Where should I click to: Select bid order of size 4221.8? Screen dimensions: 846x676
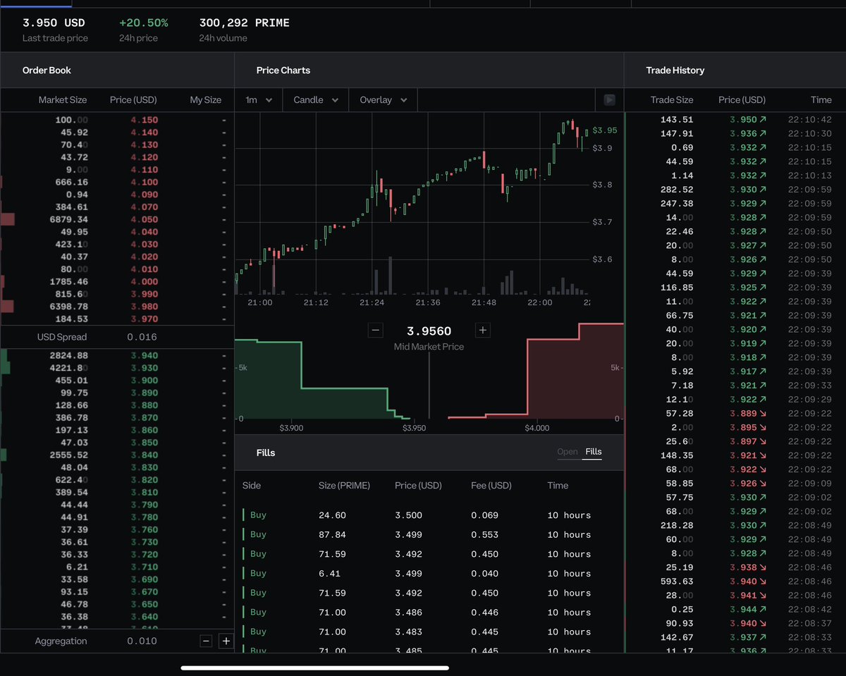point(117,368)
